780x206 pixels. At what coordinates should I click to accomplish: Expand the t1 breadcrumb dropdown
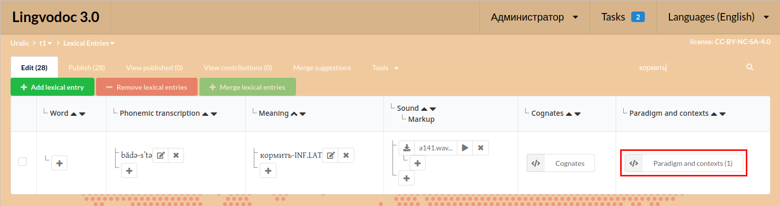tap(46, 43)
